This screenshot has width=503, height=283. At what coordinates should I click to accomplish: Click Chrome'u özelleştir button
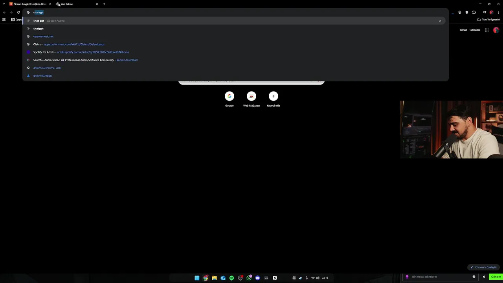pyautogui.click(x=484, y=267)
